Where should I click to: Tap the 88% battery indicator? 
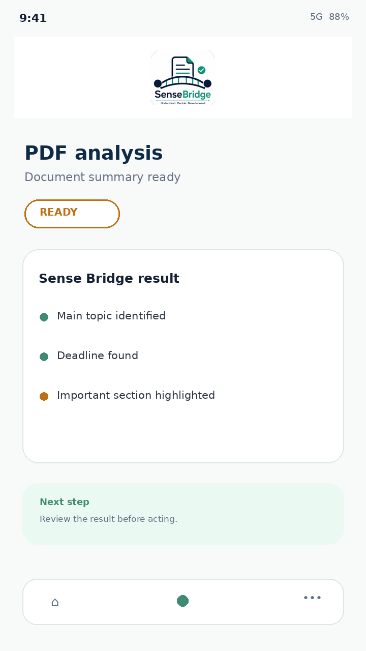[339, 17]
